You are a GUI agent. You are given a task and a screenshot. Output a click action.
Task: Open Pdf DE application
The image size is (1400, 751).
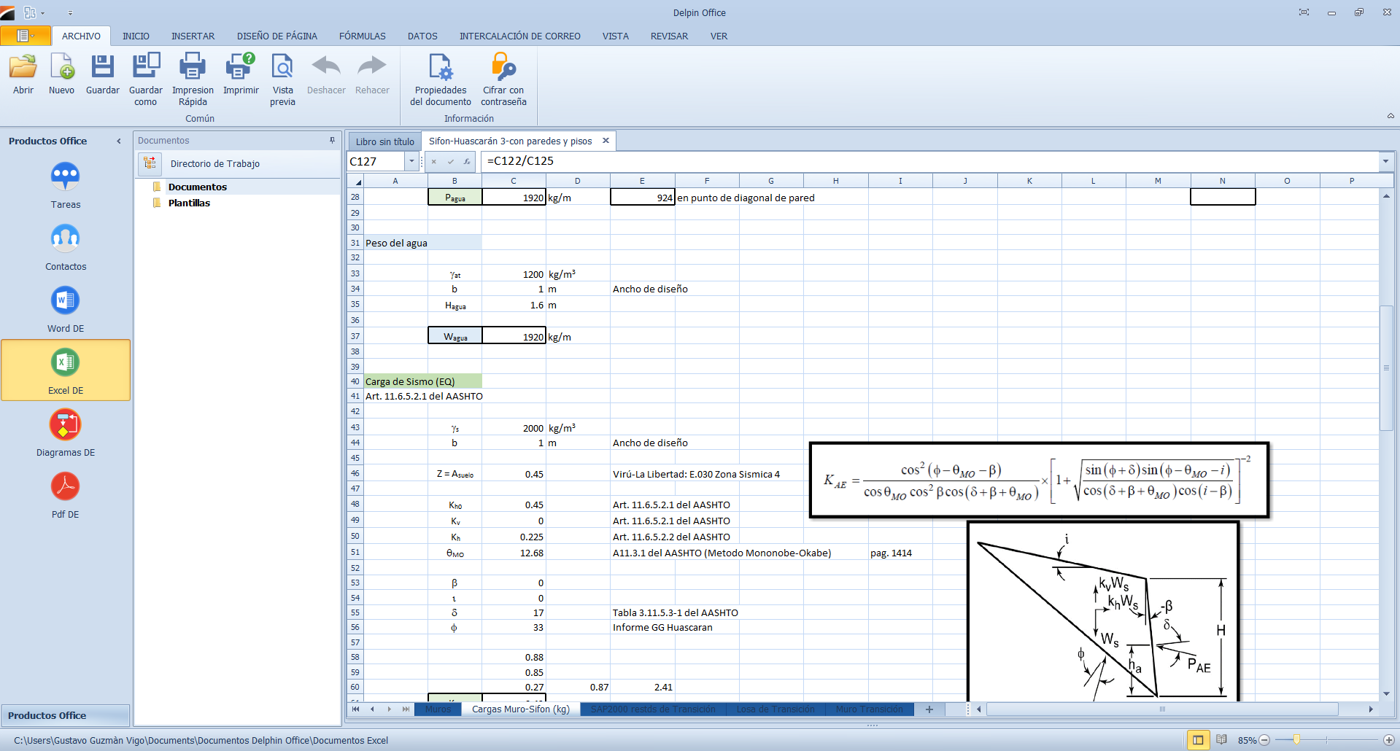coord(66,487)
